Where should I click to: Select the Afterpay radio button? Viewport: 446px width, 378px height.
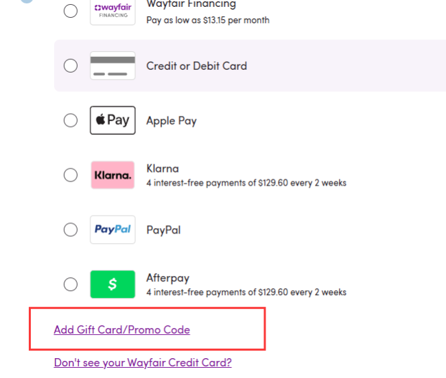pyautogui.click(x=71, y=285)
